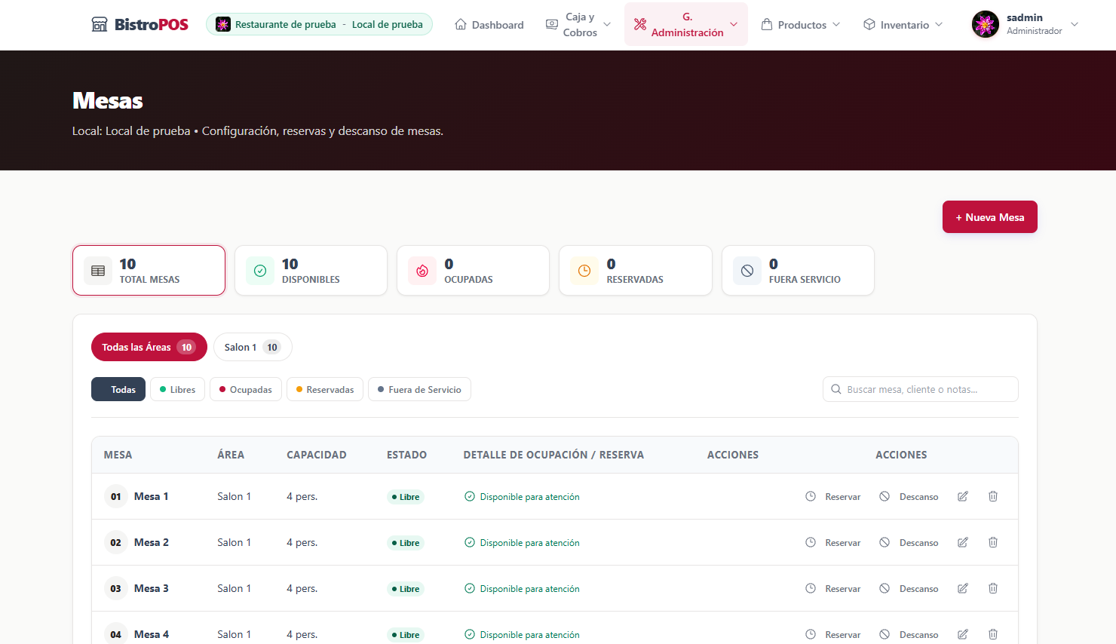
Task: Click the sadmin avatar image
Action: [986, 24]
